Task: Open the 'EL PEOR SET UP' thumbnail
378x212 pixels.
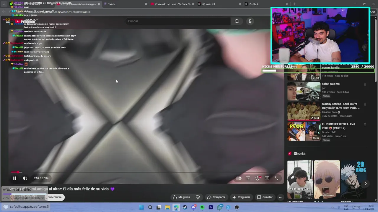Action: (x=304, y=132)
